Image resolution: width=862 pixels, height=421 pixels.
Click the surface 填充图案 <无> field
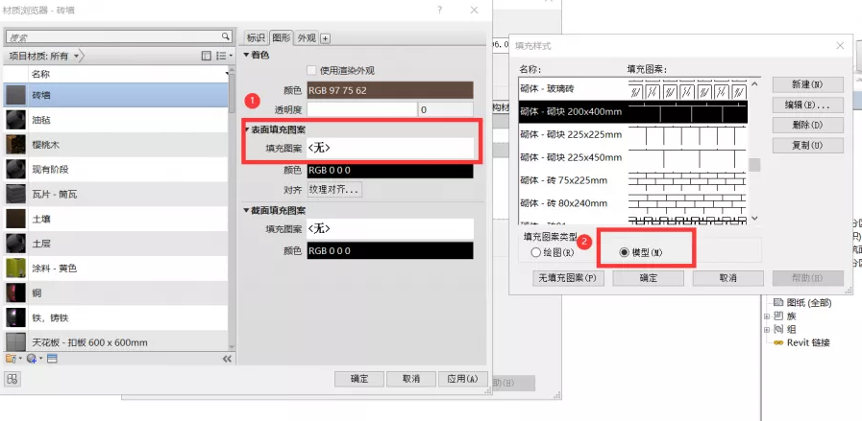390,148
